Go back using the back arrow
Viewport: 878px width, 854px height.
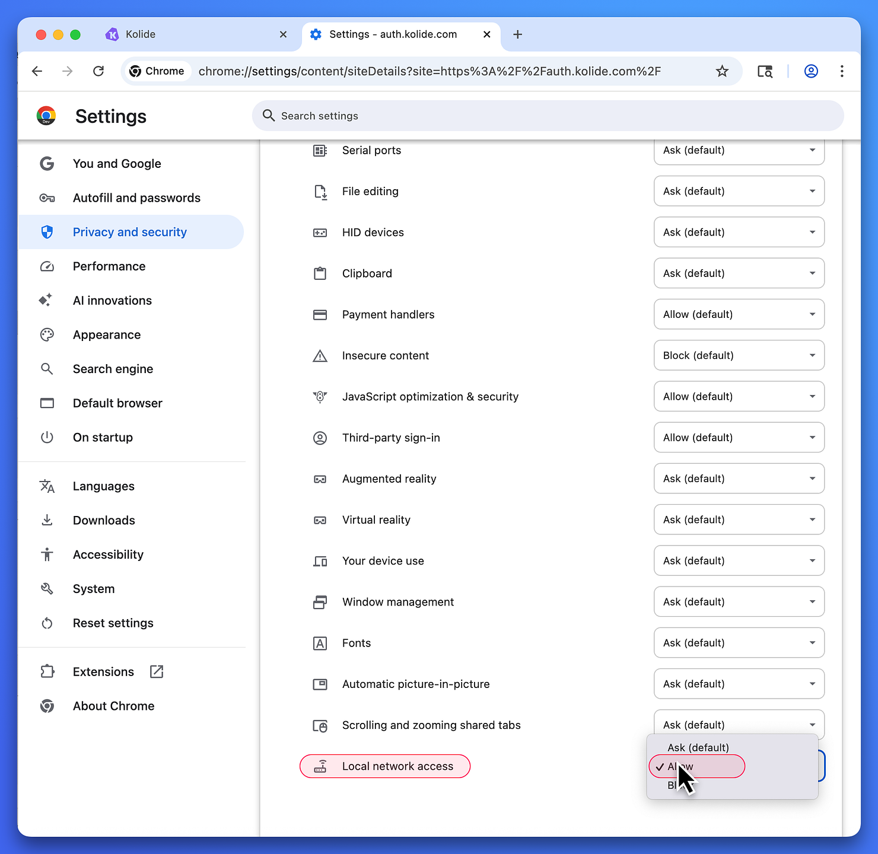(37, 71)
